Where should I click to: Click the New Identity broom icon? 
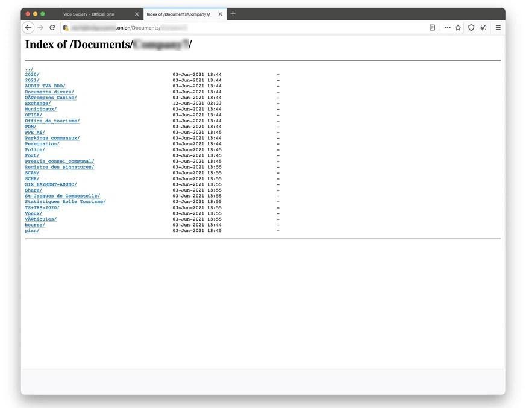(483, 28)
